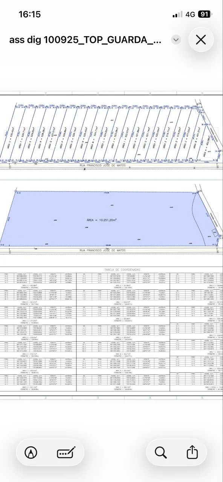Tap the file title ass dig 100925_TOP_GUARDA
Screen dimensions: 223x482
click(x=85, y=40)
